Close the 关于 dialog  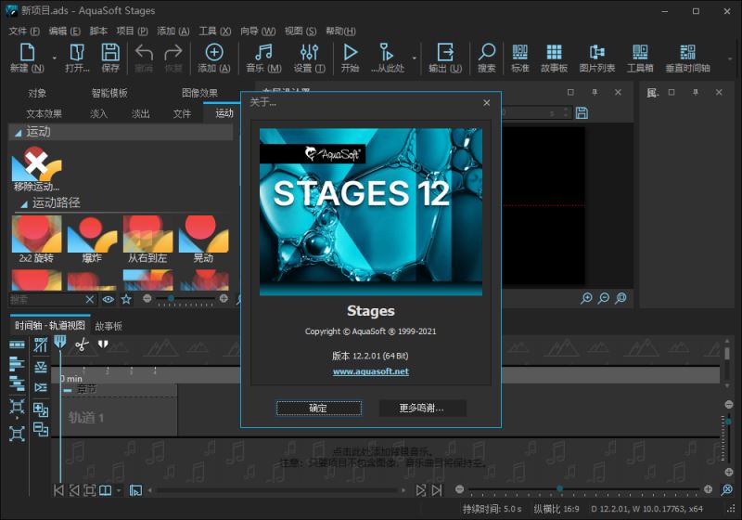(x=486, y=102)
